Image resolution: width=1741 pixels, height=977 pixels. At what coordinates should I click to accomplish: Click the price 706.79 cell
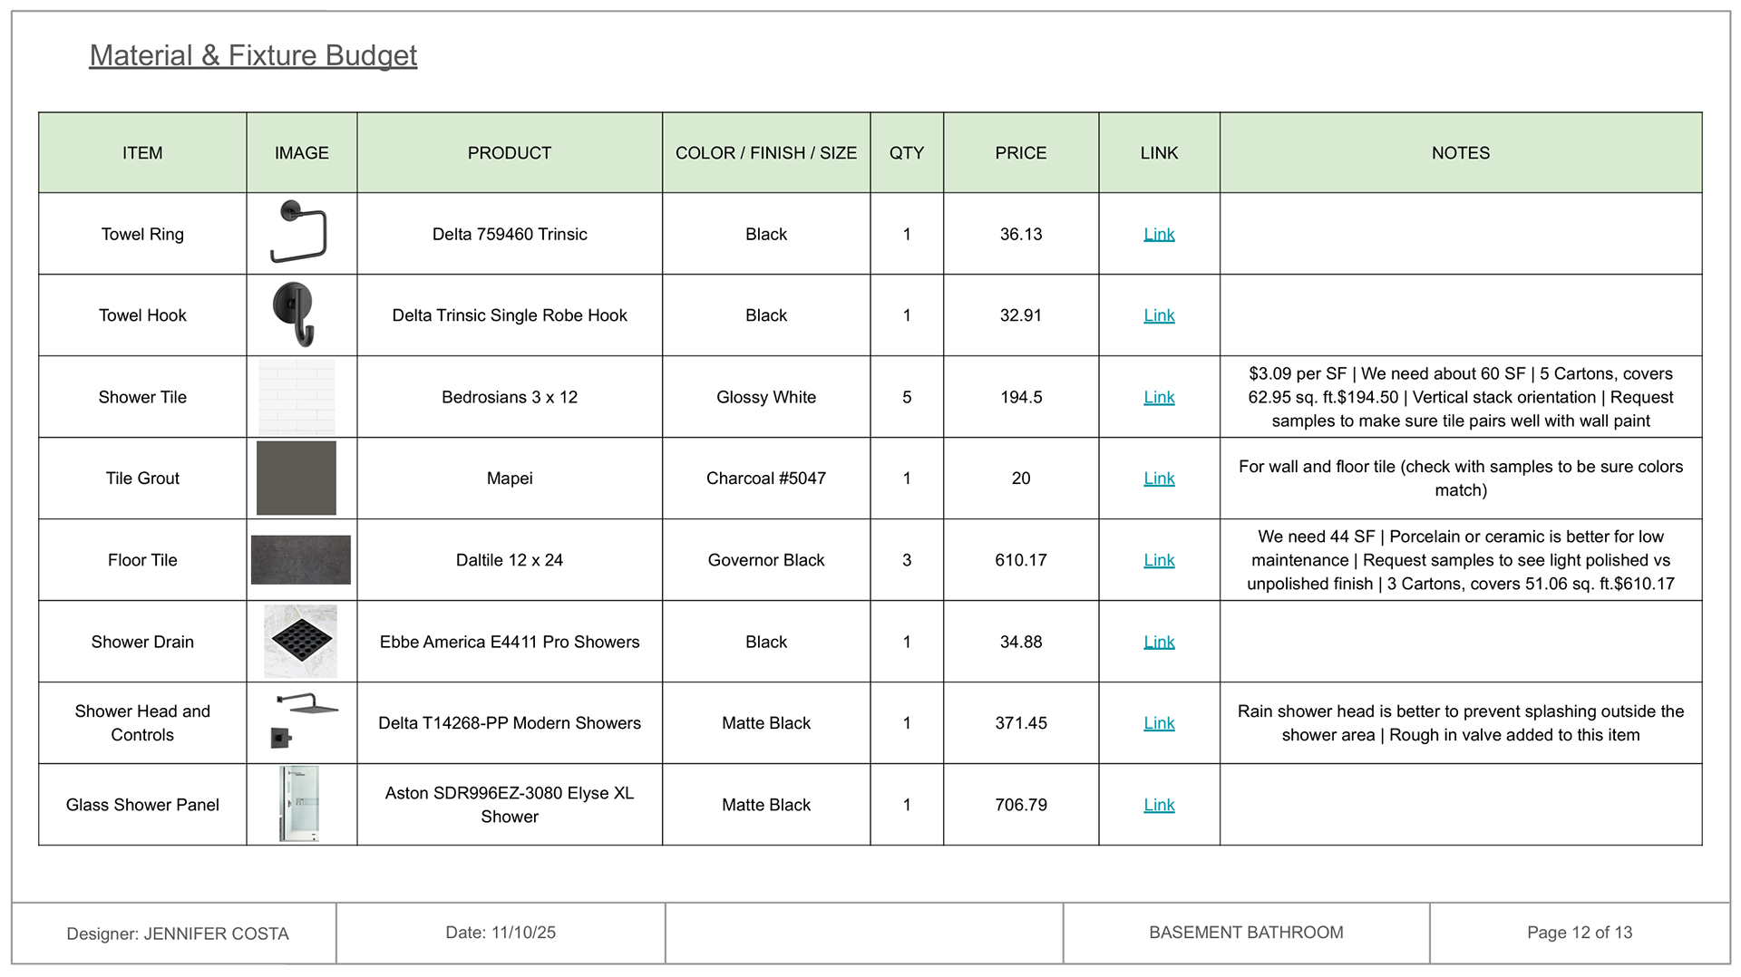(1021, 805)
